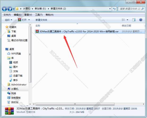
Task: Expand the 打开 dropdown arrow
Action: [29, 20]
